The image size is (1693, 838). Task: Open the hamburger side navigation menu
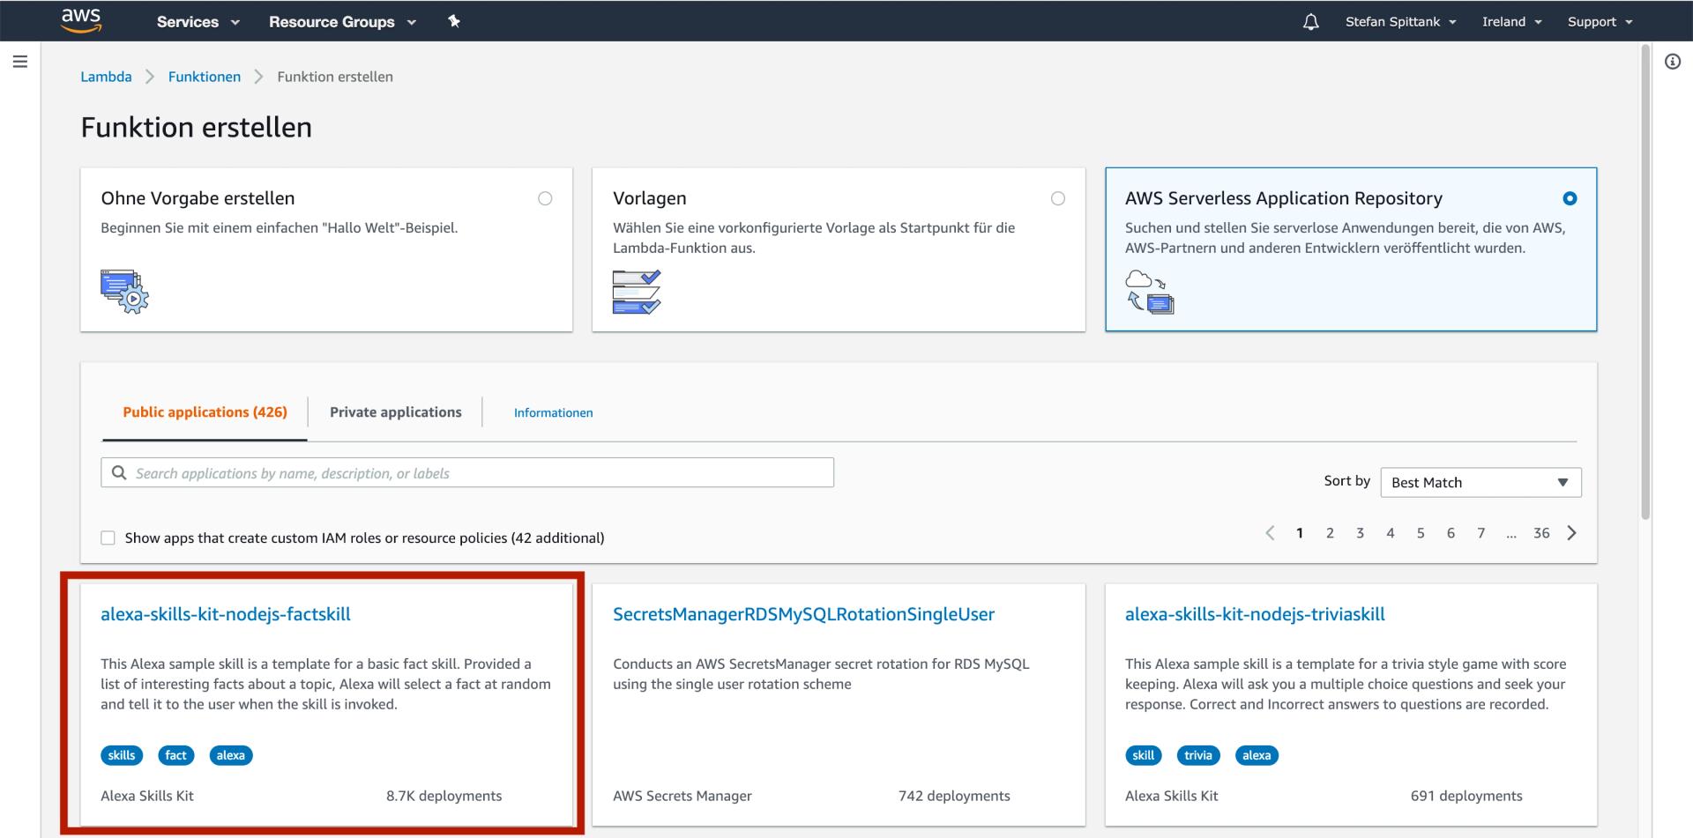20,62
